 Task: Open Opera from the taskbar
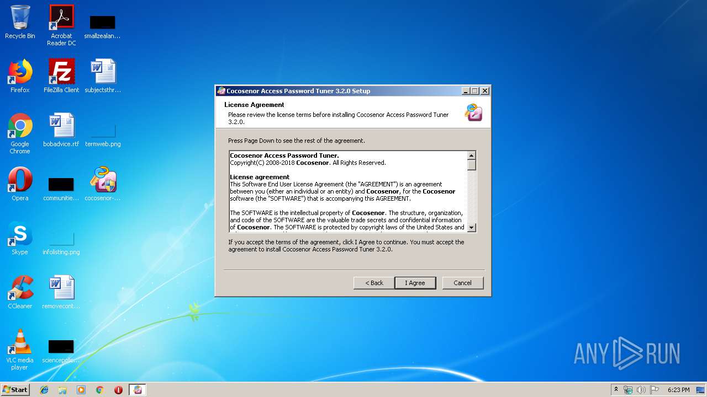click(118, 390)
